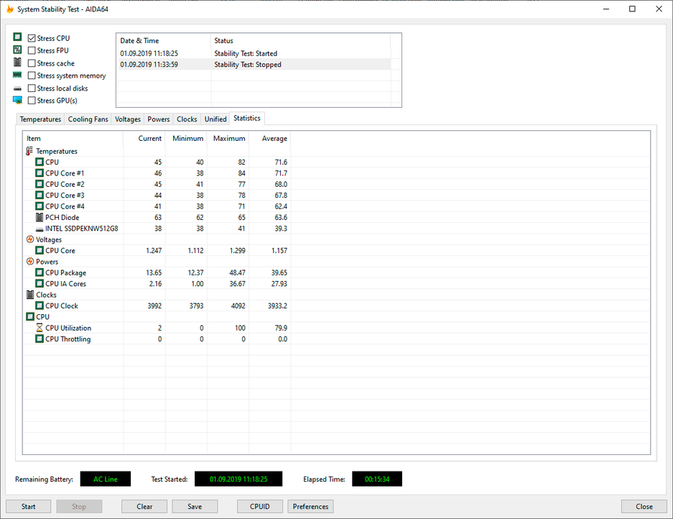Click the green icon of the CPU group header
The height and width of the screenshot is (519, 673).
click(30, 316)
